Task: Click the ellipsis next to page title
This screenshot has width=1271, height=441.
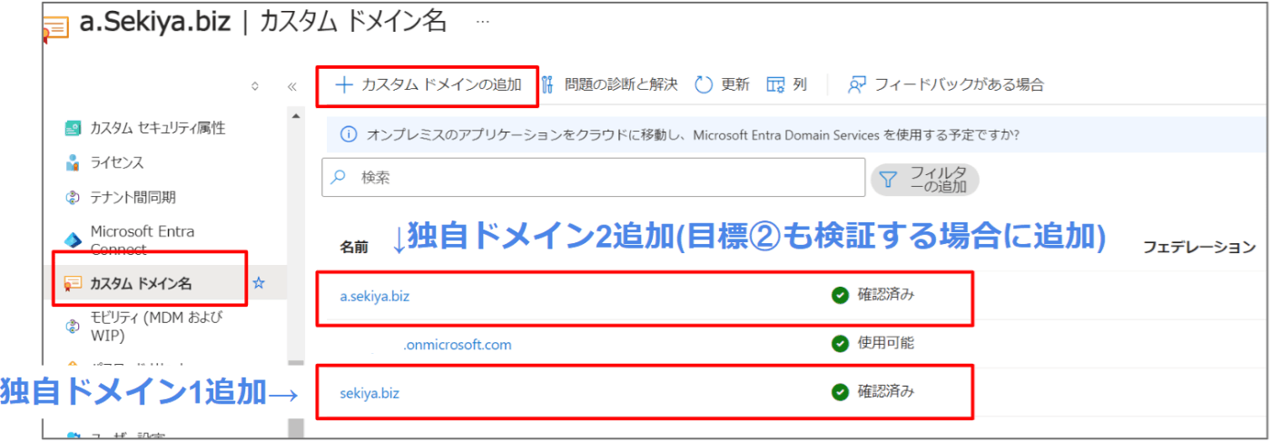Action: click(x=483, y=22)
